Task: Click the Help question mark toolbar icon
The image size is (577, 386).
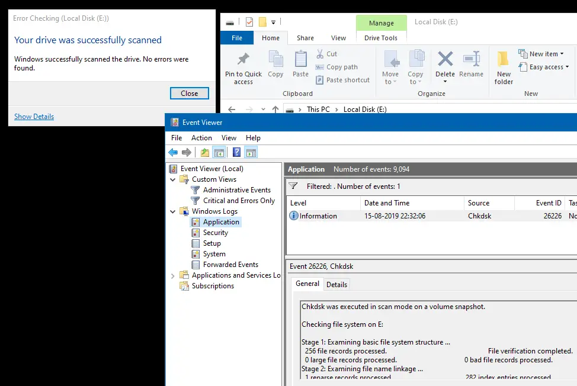Action: pos(236,152)
